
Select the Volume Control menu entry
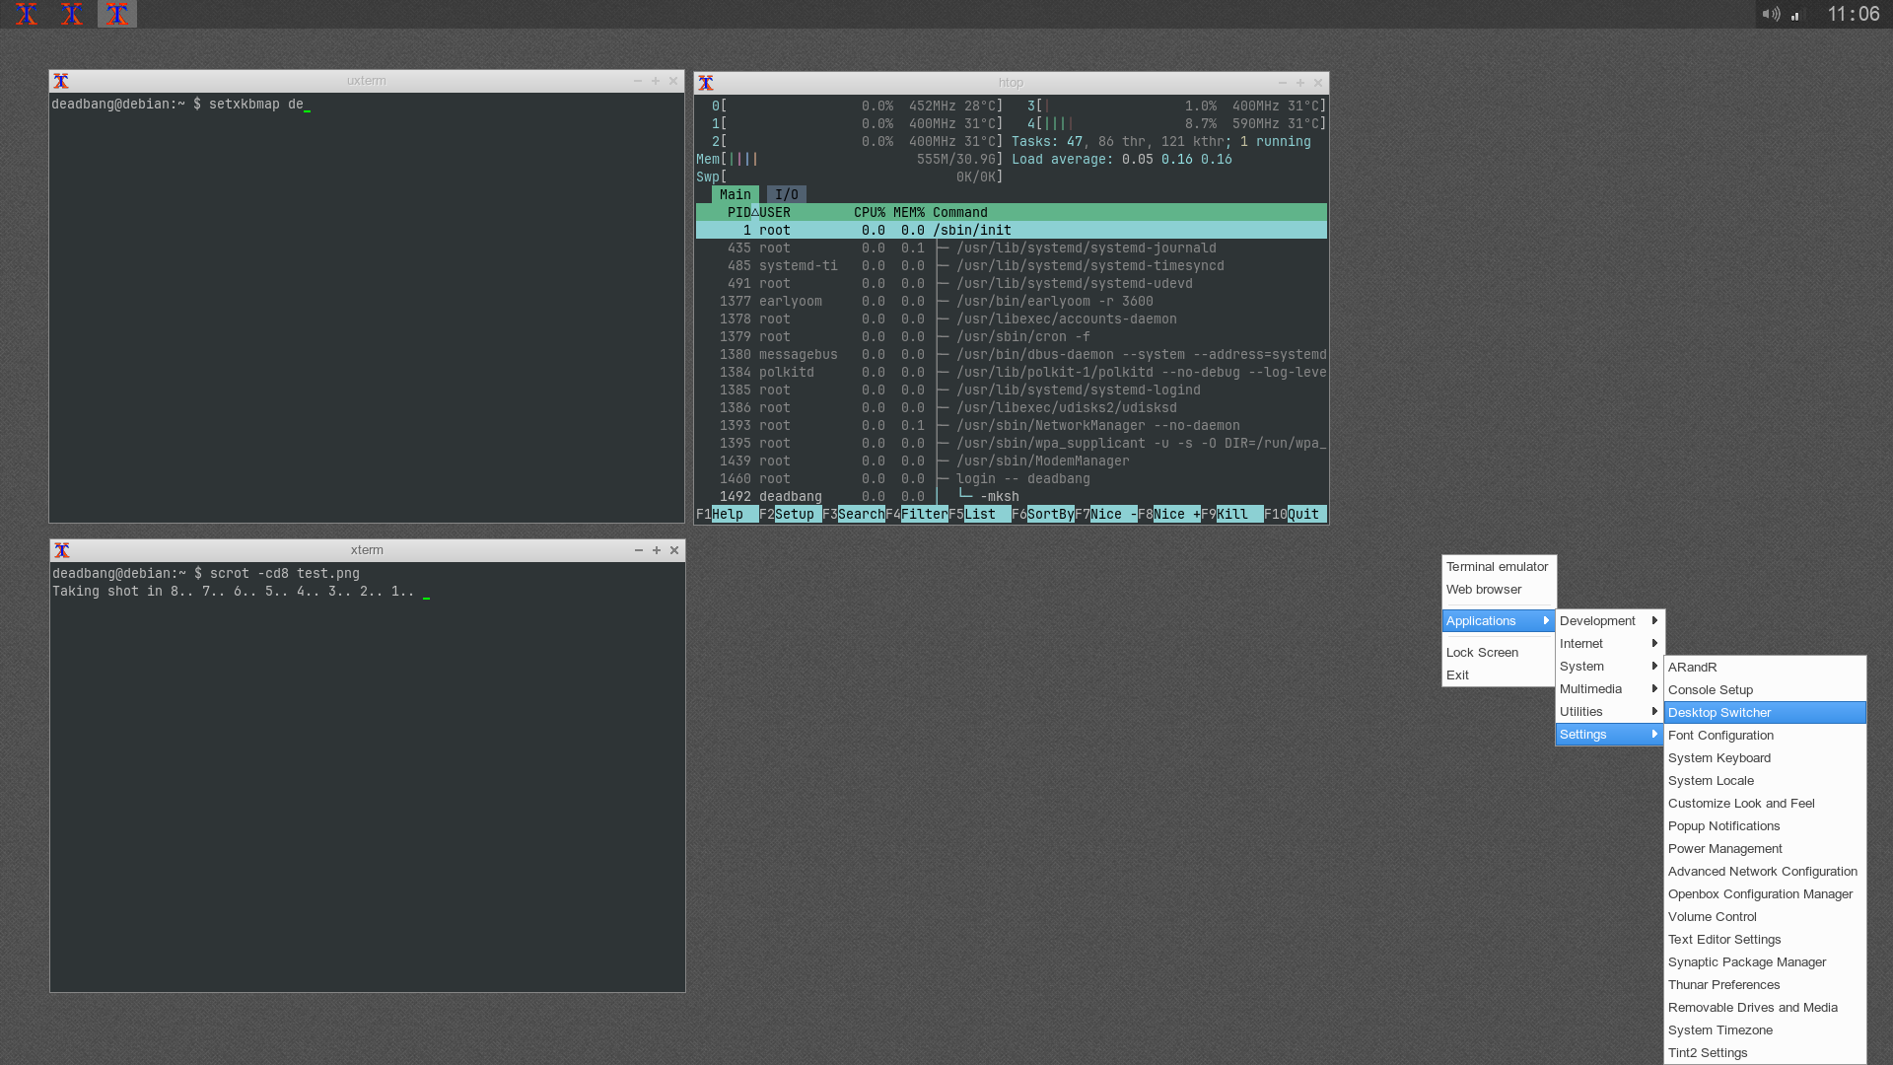pyautogui.click(x=1712, y=916)
